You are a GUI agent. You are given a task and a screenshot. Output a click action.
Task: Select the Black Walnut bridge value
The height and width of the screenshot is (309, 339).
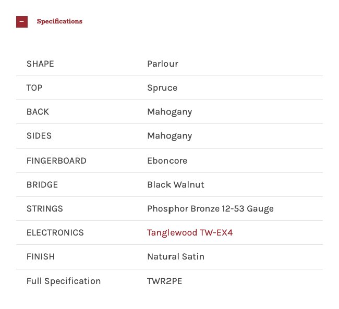(176, 184)
